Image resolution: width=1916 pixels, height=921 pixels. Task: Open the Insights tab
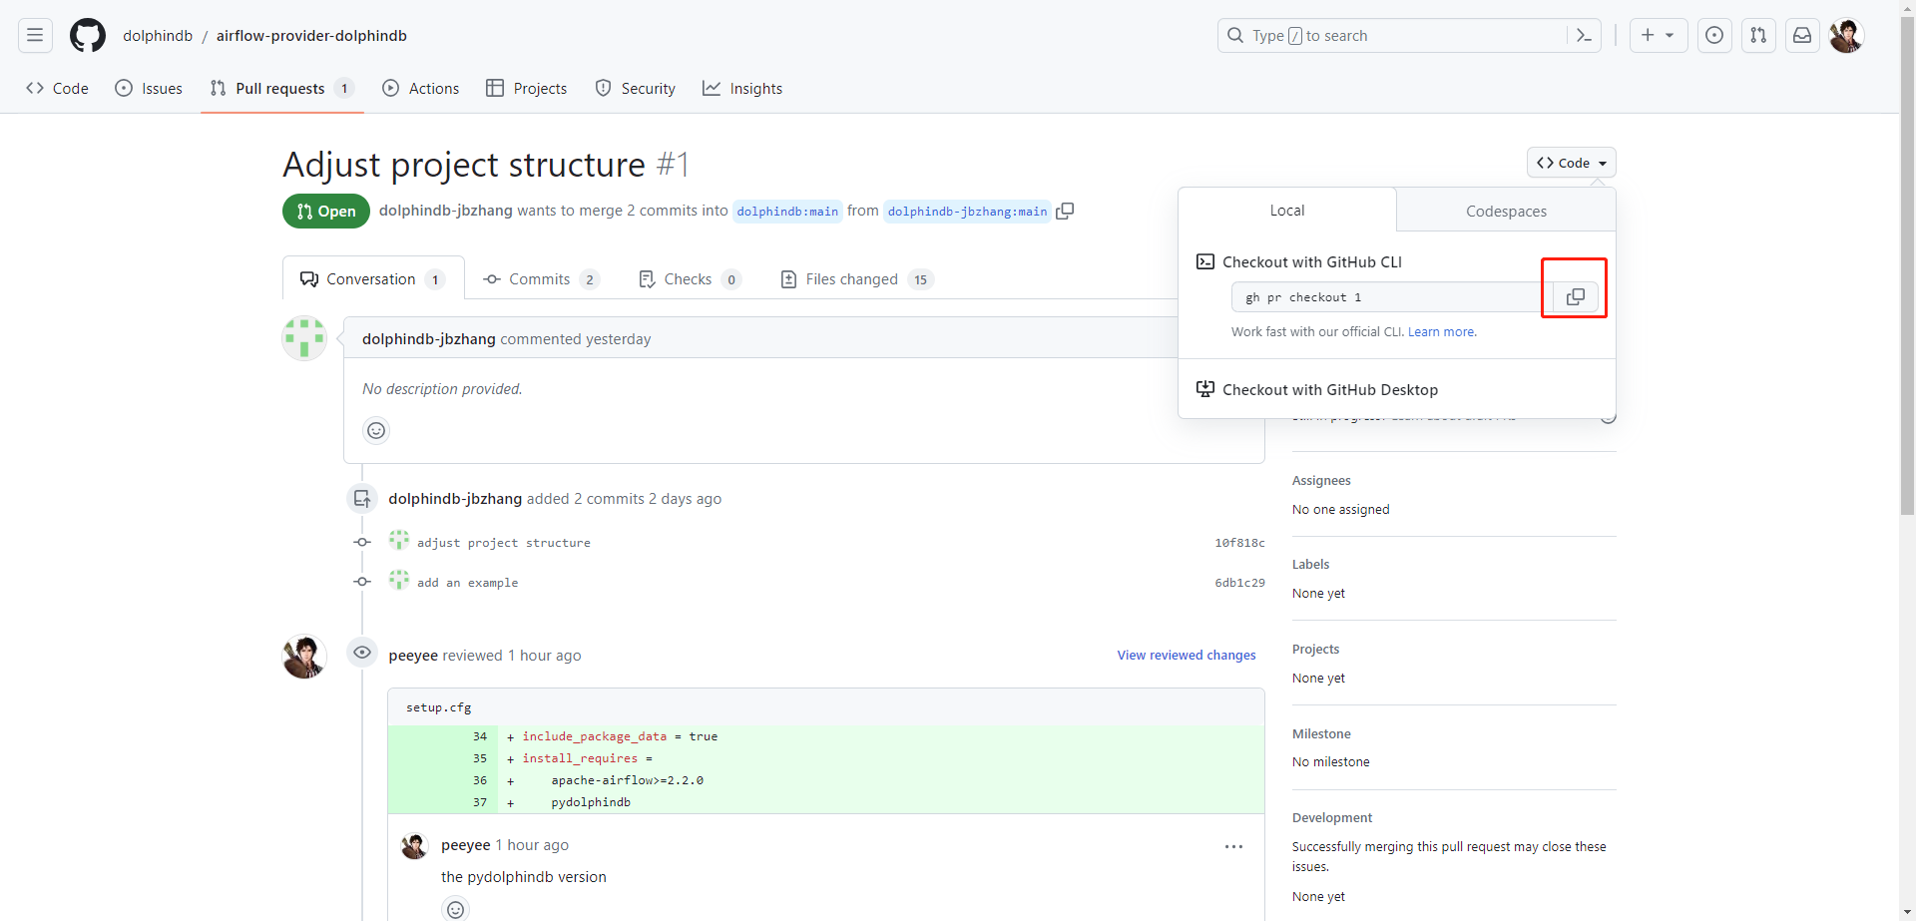pos(742,89)
